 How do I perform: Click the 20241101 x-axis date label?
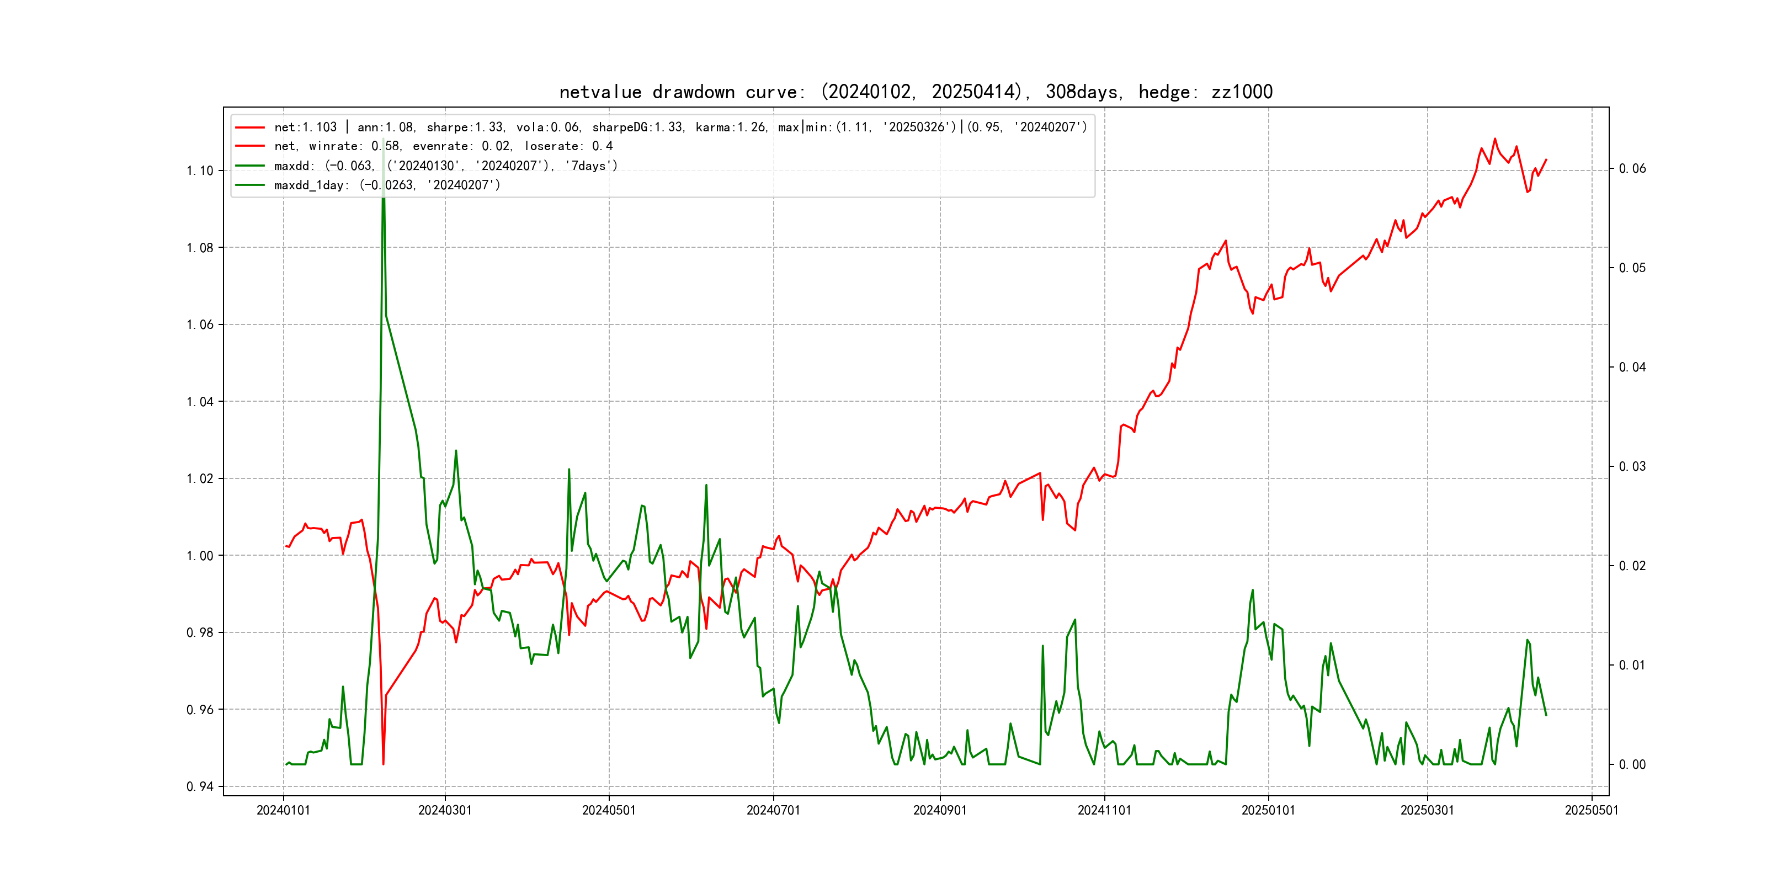pyautogui.click(x=1104, y=810)
